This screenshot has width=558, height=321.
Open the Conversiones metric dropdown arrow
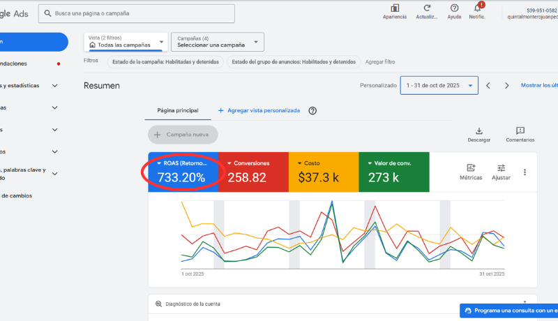coord(229,163)
